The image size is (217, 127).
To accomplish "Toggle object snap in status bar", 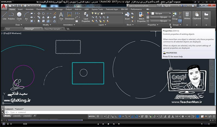I will tap(136, 116).
